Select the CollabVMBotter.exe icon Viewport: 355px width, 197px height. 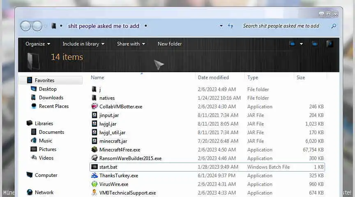(95, 106)
